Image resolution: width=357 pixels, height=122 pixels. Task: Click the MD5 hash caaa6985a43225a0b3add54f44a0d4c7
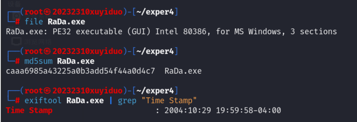coord(80,71)
